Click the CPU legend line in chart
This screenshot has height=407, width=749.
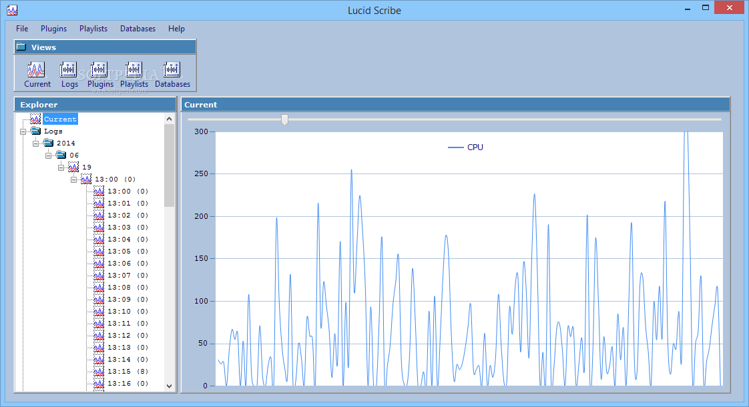pyautogui.click(x=456, y=147)
